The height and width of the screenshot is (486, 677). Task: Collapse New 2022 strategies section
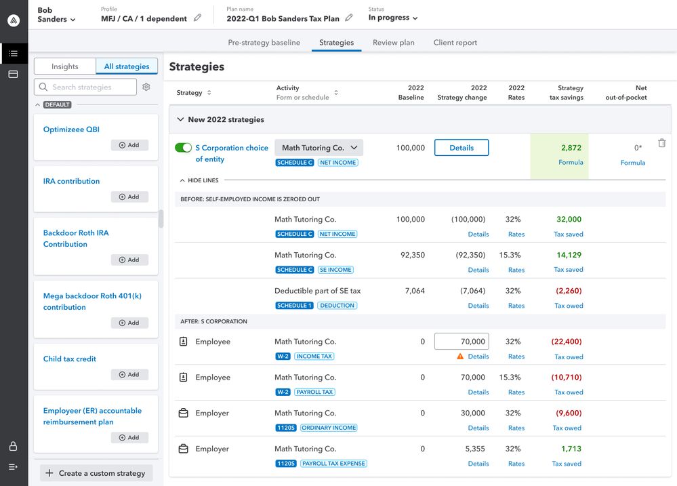(x=180, y=119)
